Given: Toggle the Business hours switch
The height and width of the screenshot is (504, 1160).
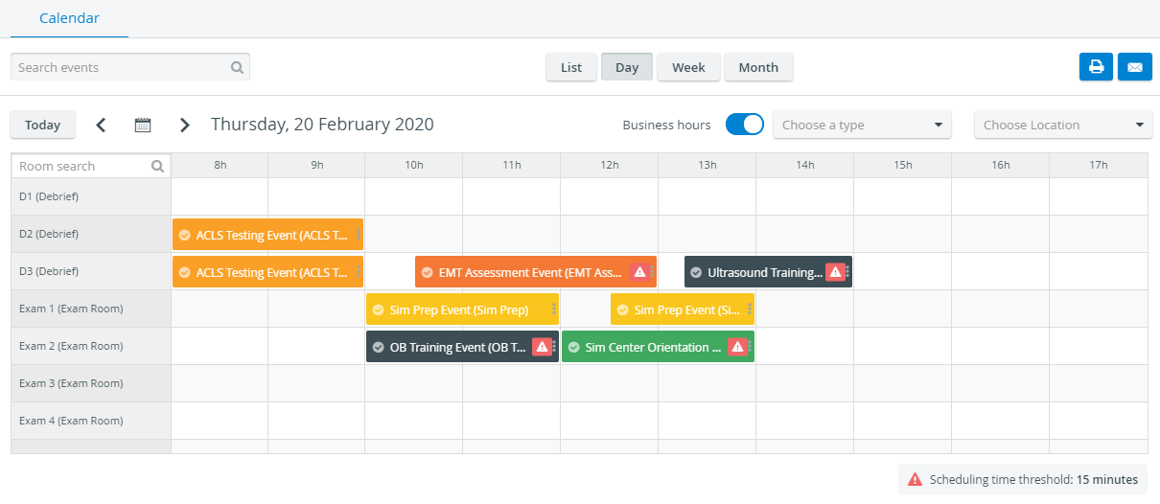Looking at the screenshot, I should pos(745,125).
